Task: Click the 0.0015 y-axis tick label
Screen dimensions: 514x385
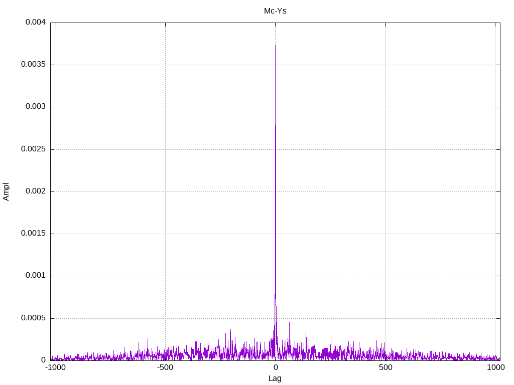Action: (34, 234)
